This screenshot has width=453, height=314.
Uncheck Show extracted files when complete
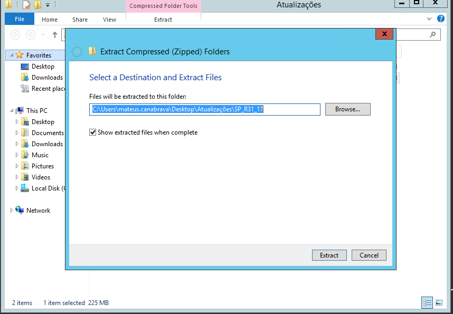92,132
